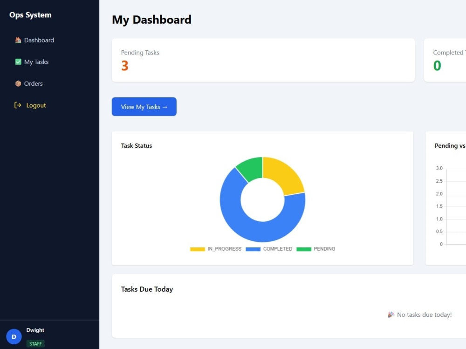
Task: Click the My Dashboard heading
Action: click(151, 20)
